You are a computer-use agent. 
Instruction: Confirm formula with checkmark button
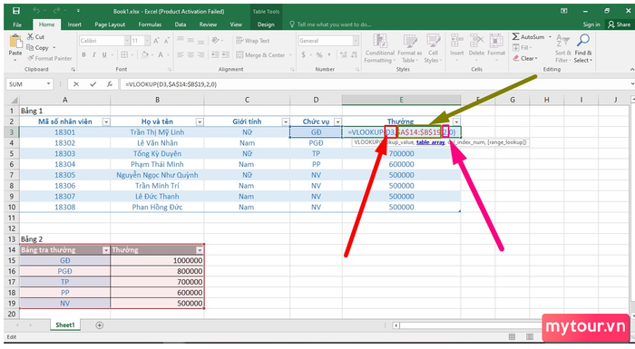coord(93,84)
